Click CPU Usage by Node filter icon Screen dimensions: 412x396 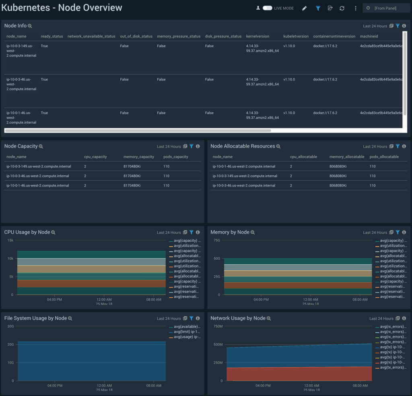click(192, 232)
